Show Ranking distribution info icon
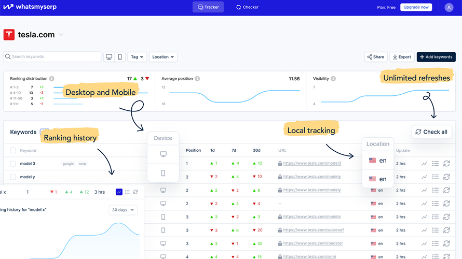Screen dimensions: 462x259 (x=52, y=79)
